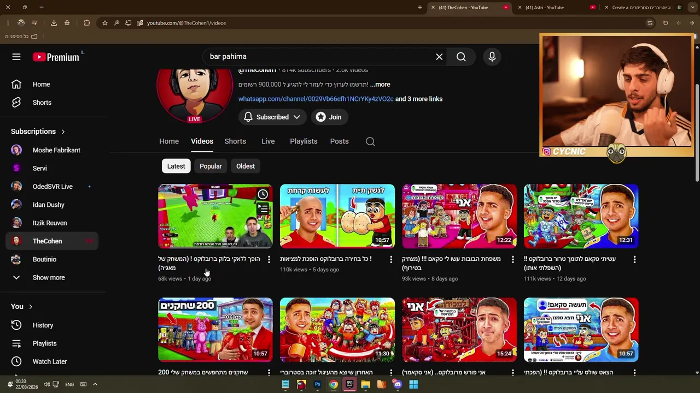
Task: Open the Subscribed notification dropdown
Action: point(272,117)
